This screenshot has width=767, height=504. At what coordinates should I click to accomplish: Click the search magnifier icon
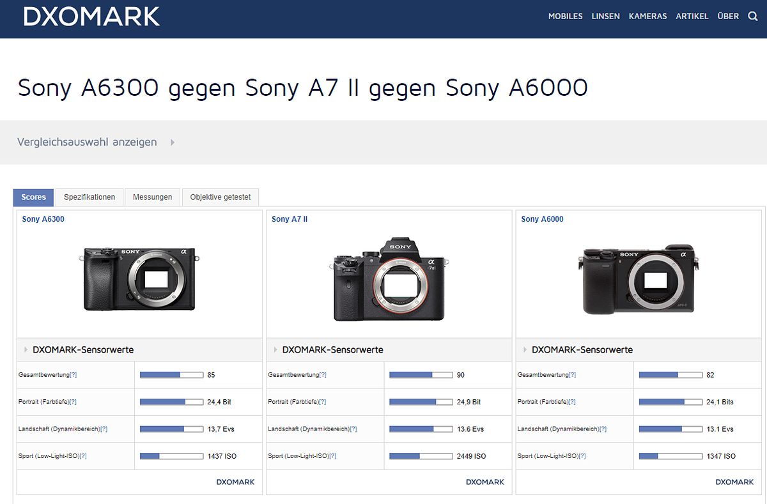tap(752, 17)
